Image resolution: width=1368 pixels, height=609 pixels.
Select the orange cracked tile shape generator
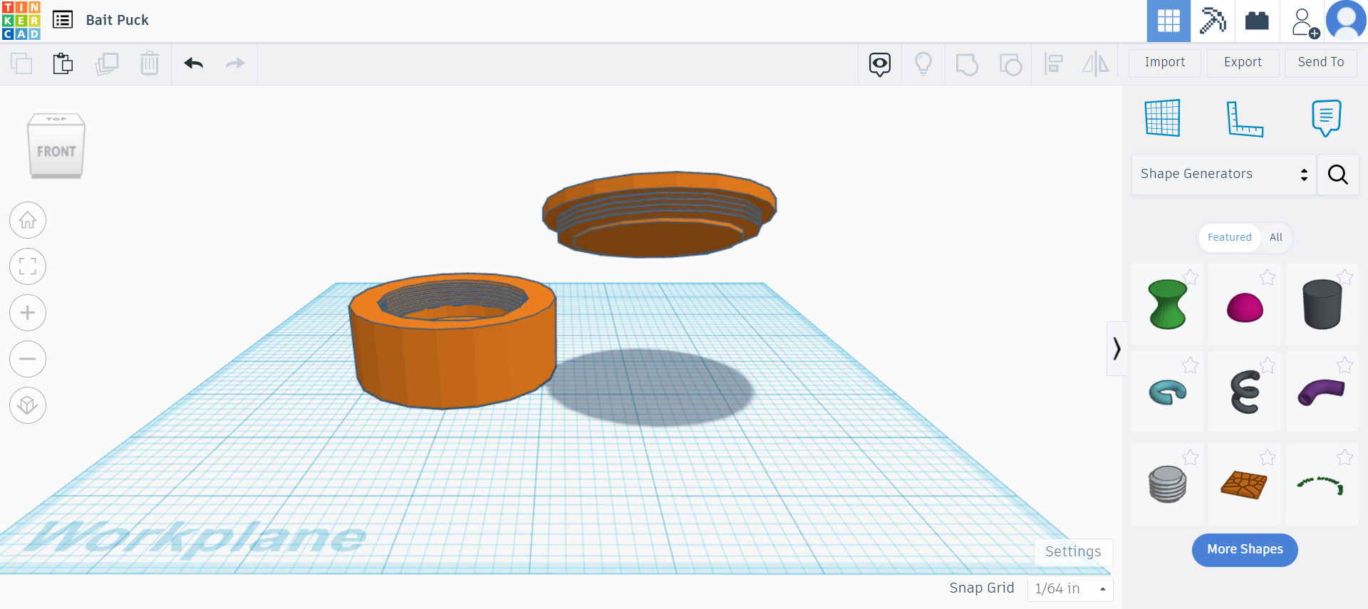(x=1245, y=485)
